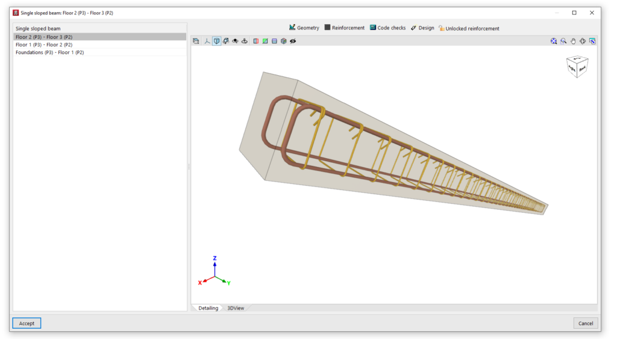This screenshot has height=339, width=617.
Task: Toggle the highlighted 3D box projection icon
Action: (216, 41)
